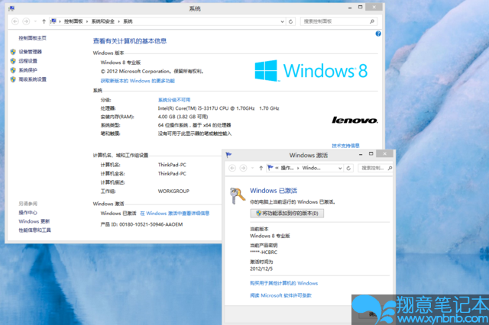Click 购买用于其他计算机的 Windows link
This screenshot has width=489, height=325.
click(283, 283)
